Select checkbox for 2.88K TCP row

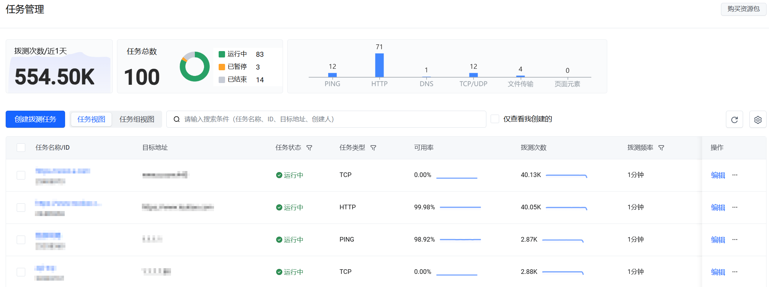[21, 272]
